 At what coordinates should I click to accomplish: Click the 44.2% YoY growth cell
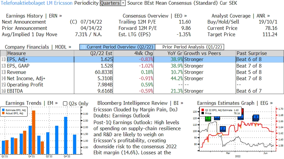(177, 78)
